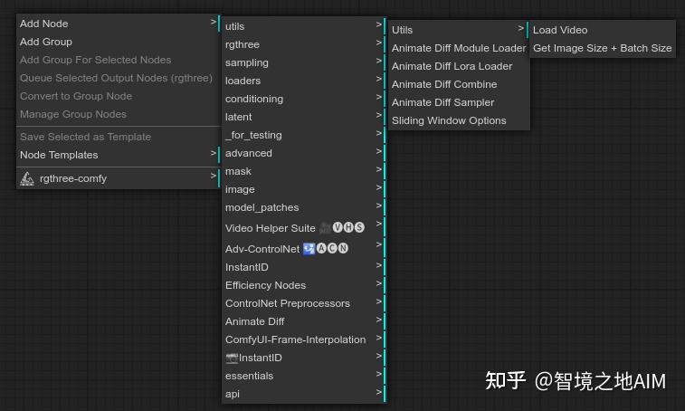Open the sampling category
The width and height of the screenshot is (685, 411).
(x=304, y=62)
